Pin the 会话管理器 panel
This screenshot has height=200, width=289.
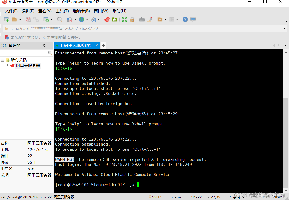pos(45,46)
